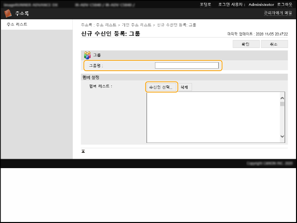
Task: Click the back-to-top arrow icon
Action: point(83,151)
